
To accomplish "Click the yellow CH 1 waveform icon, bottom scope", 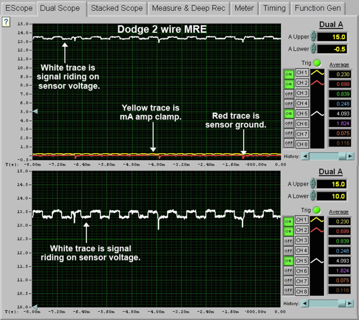I will (x=317, y=220).
